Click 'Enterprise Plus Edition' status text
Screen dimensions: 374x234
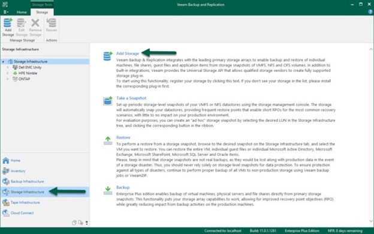pos(302,231)
